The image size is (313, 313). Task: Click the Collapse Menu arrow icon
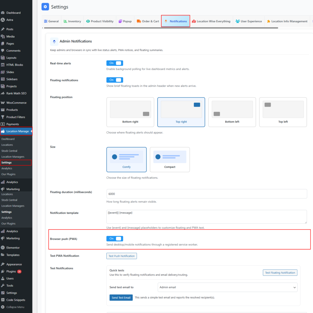click(x=3, y=307)
